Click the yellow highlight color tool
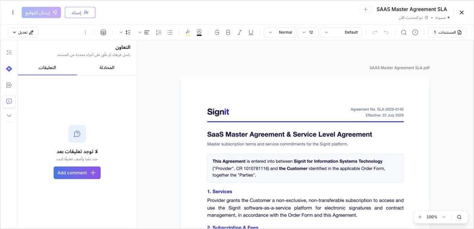 188,33
